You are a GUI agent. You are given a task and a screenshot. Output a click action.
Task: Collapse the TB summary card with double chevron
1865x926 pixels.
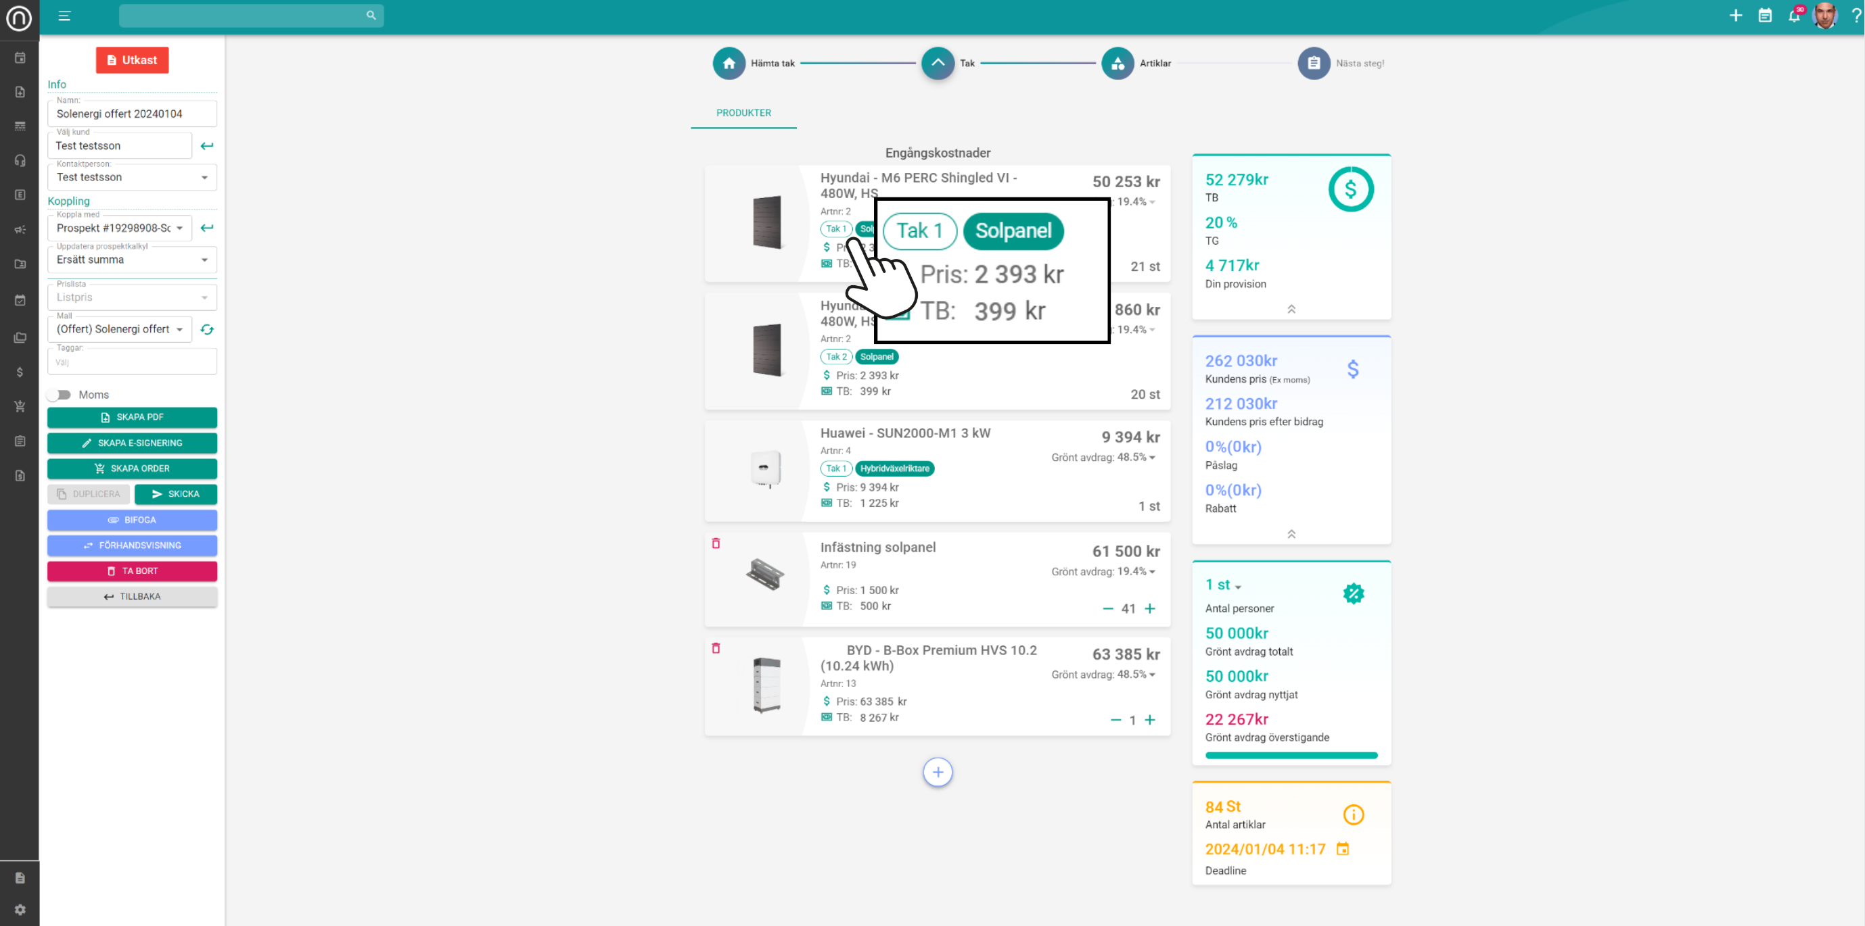1291,309
